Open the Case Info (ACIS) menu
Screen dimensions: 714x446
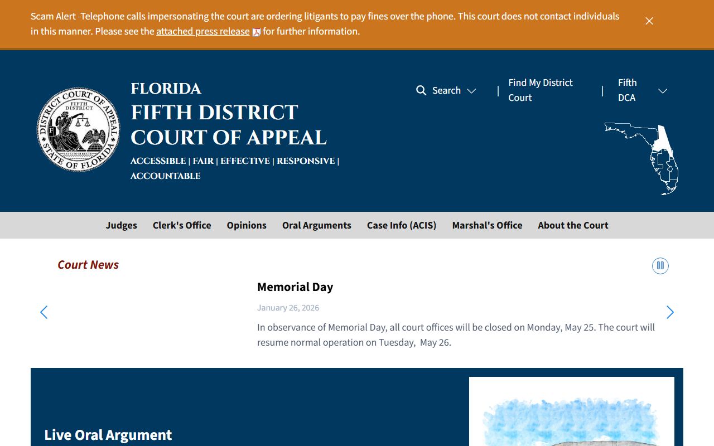click(x=402, y=225)
